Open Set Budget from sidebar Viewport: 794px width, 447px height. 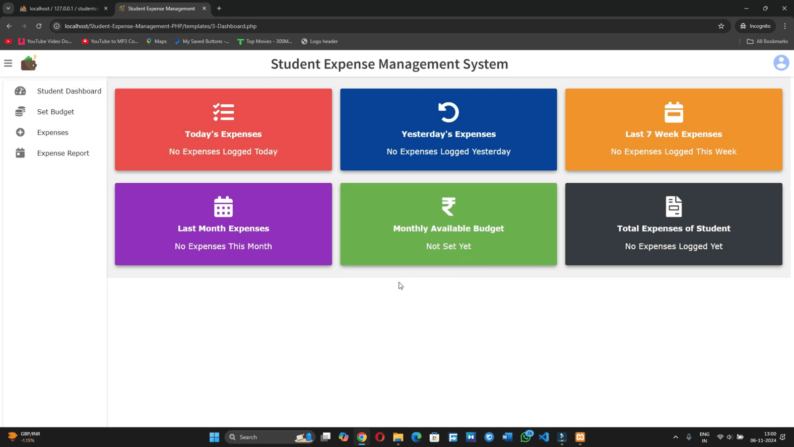click(x=55, y=112)
